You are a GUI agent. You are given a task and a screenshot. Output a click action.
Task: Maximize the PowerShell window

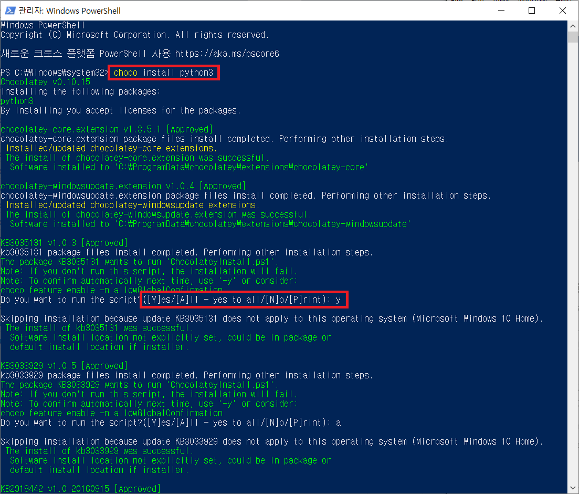tap(532, 11)
